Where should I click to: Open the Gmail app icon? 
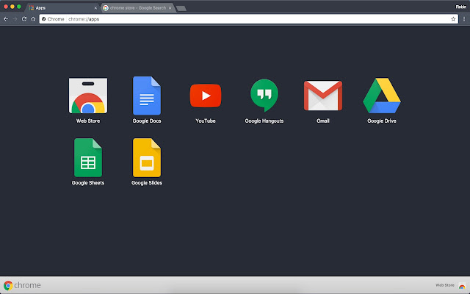point(323,96)
